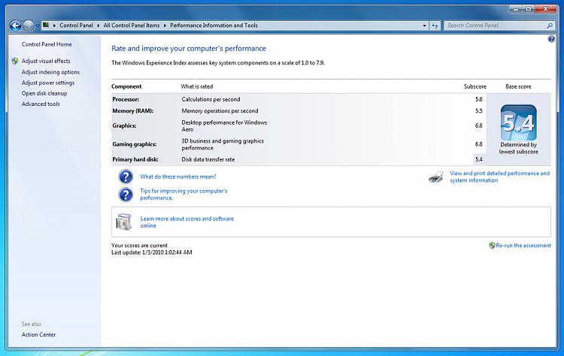This screenshot has width=564, height=356.
Task: Expand the arrow after All Control Panel Items
Action: tap(165, 26)
